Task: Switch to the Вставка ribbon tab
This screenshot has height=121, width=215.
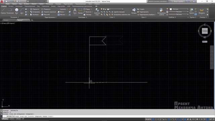Action: click(x=11, y=6)
